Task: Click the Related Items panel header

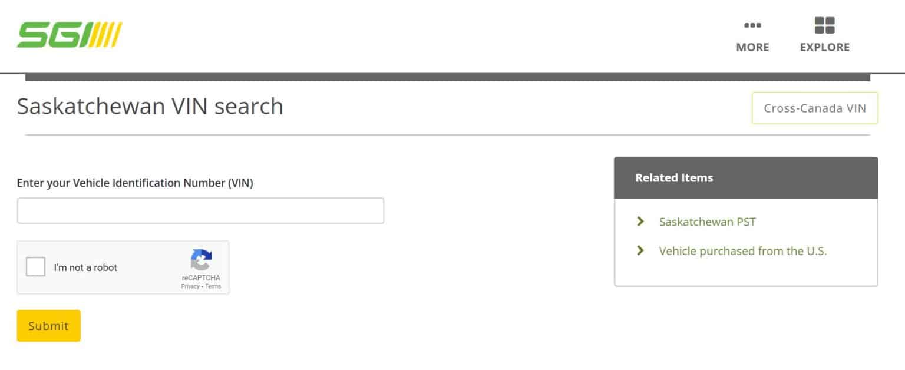Action: [745, 178]
